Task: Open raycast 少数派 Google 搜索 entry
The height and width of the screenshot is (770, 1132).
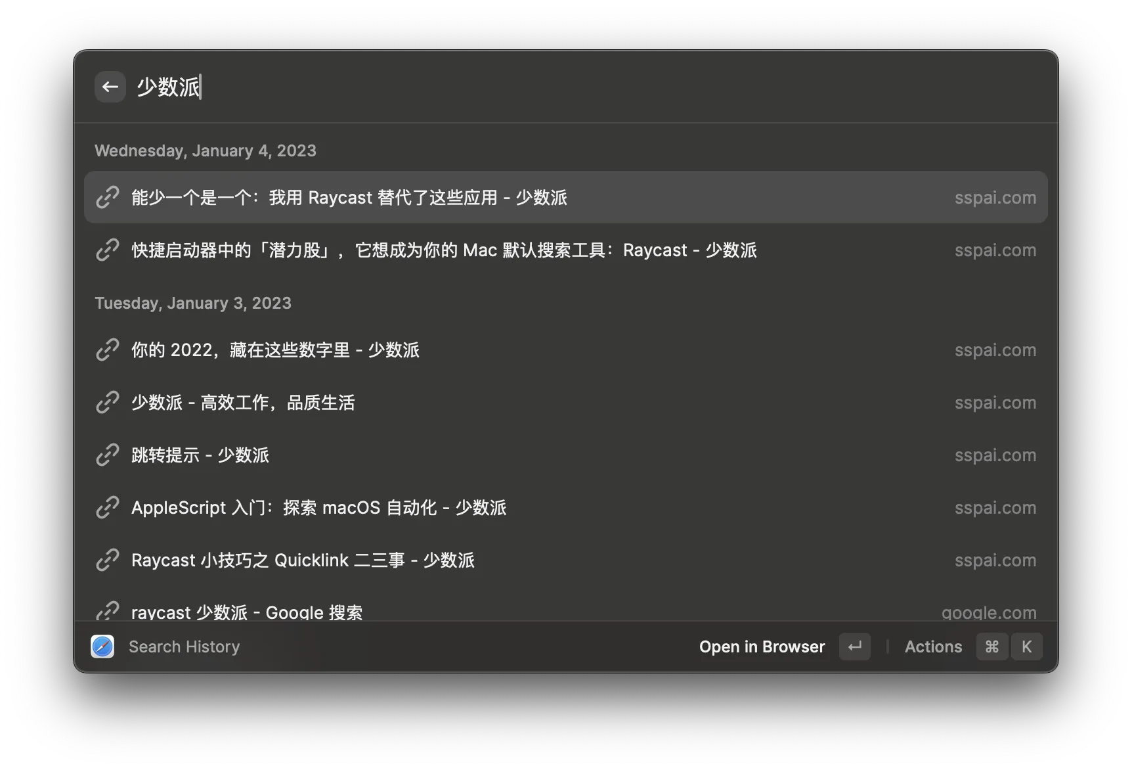Action: click(247, 612)
